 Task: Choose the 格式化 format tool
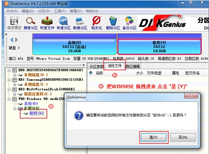pyautogui.click(x=96, y=23)
